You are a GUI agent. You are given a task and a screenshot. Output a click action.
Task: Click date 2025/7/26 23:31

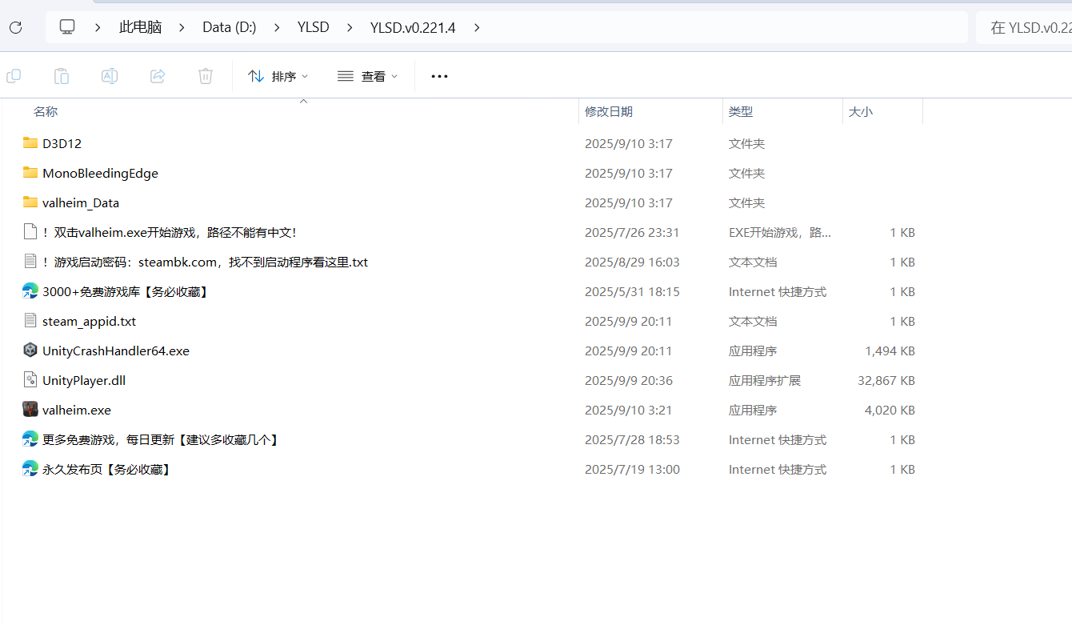click(632, 232)
